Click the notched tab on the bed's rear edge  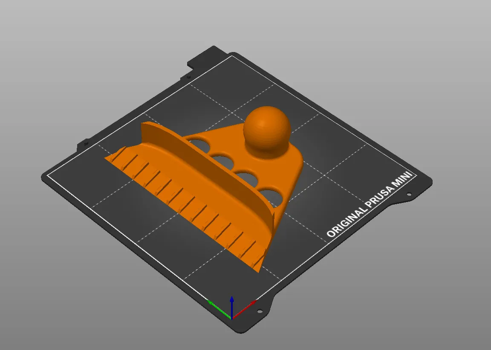[x=204, y=59]
